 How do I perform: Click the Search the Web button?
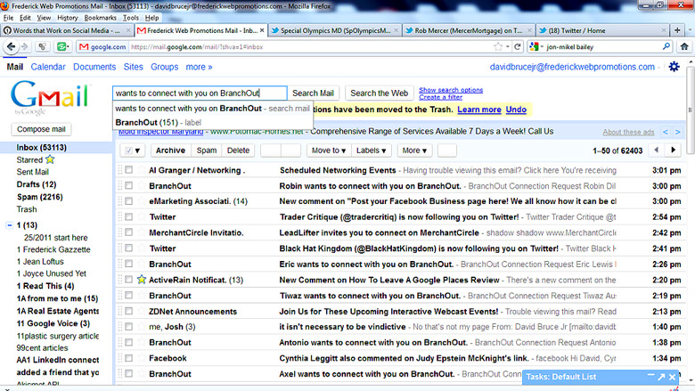click(379, 93)
